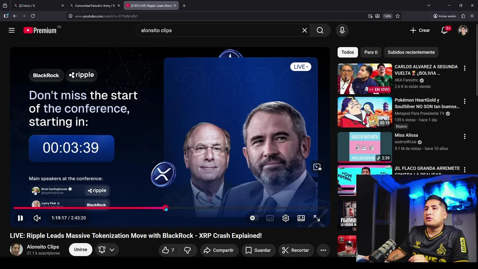This screenshot has width=478, height=269.
Task: Open Pokémon HeartGold video thumbnail
Action: [365, 112]
